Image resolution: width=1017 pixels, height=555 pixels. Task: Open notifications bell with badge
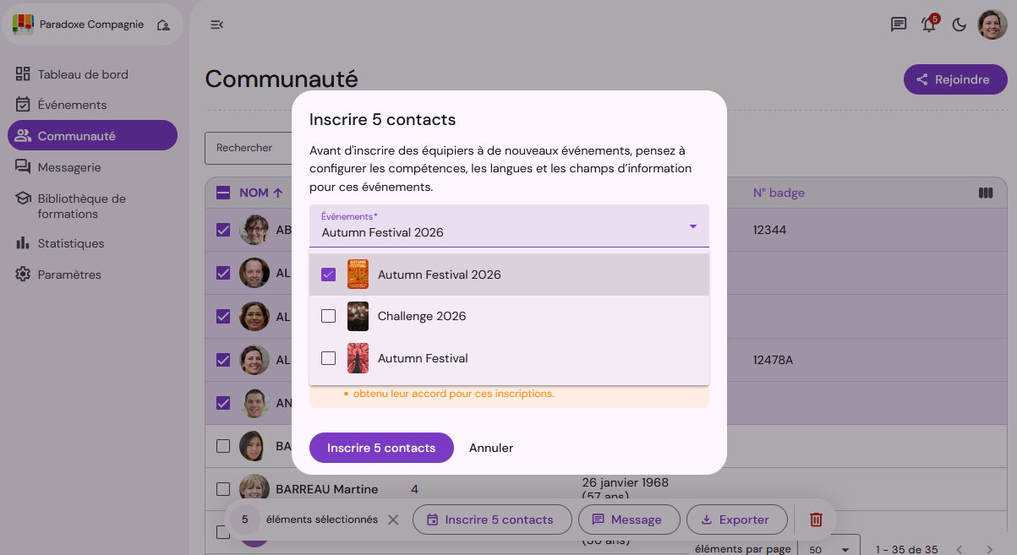[929, 24]
